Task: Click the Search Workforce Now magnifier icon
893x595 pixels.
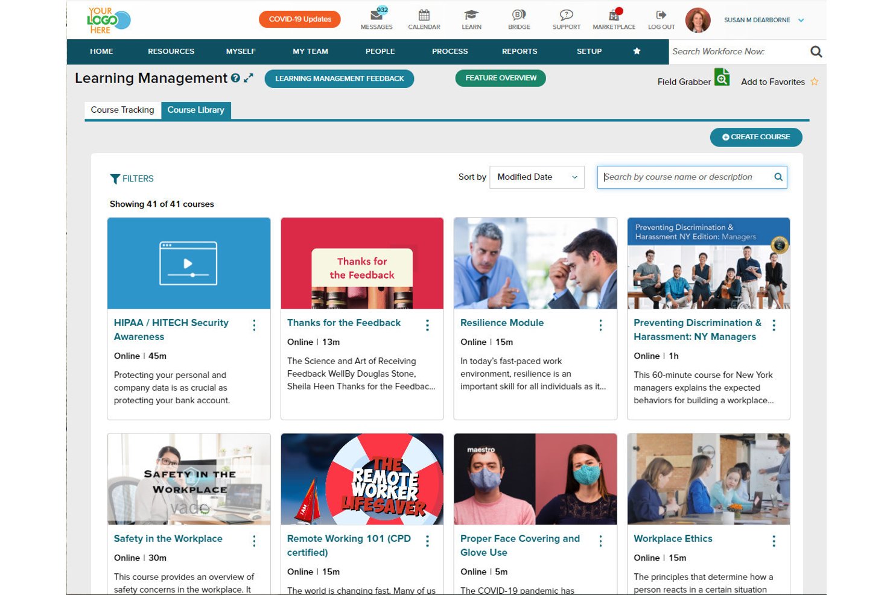Action: pos(816,51)
